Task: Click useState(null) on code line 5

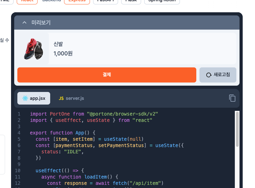Action: pyautogui.click(x=124, y=139)
